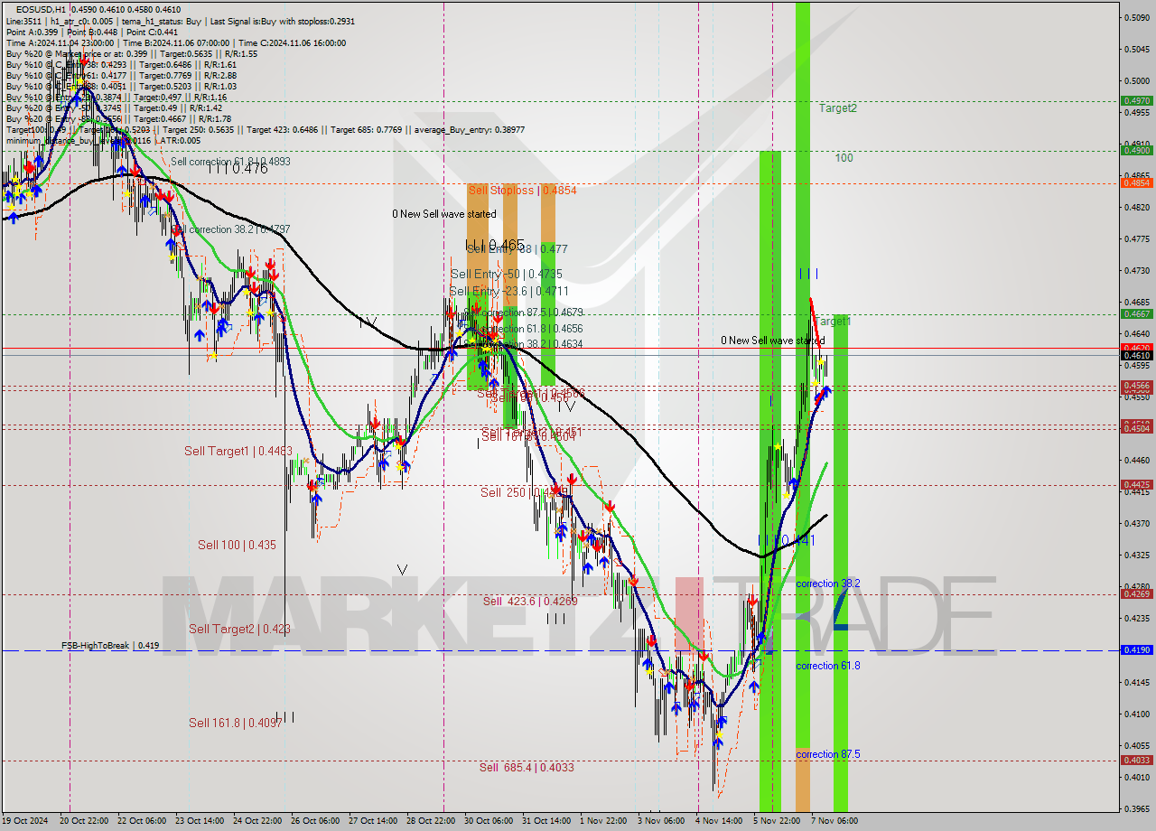The image size is (1156, 831).
Task: Select the blue 'correction 38.2' label
Action: (x=827, y=584)
